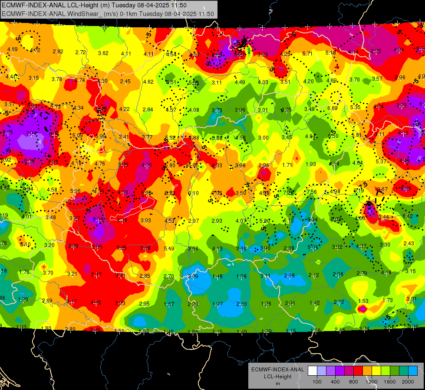Viewport: 425px width, 390px height.
Task: Select the dark green legend swatch
Action: 394,371
